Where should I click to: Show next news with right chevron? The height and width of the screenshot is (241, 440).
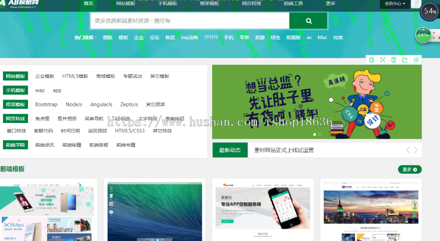[416, 150]
